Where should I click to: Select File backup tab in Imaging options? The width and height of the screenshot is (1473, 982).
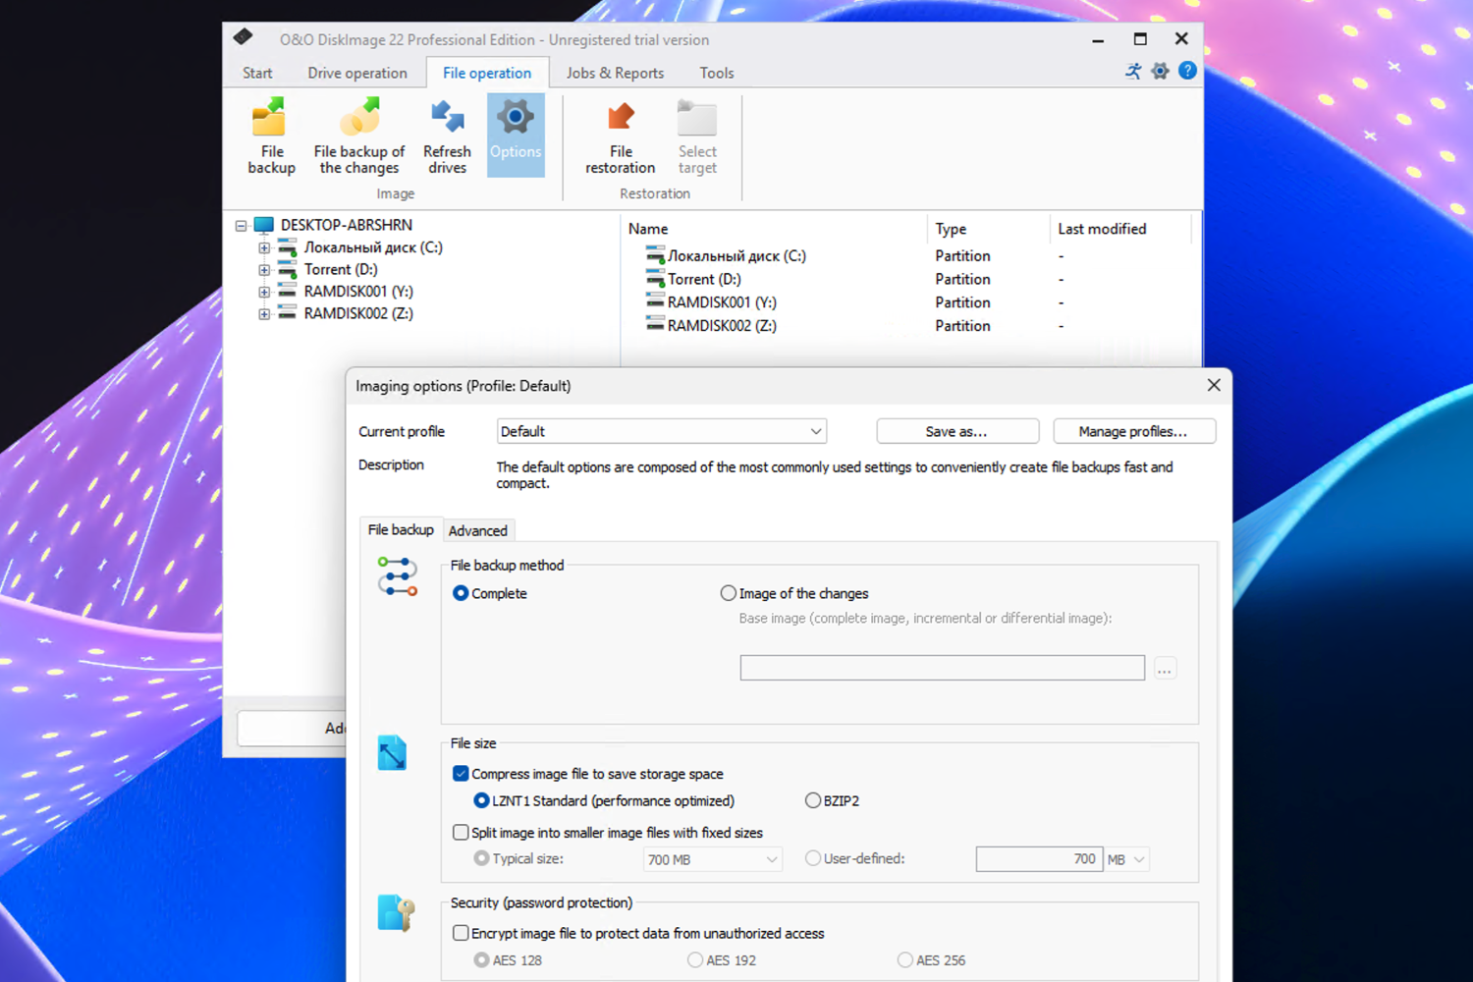click(401, 529)
